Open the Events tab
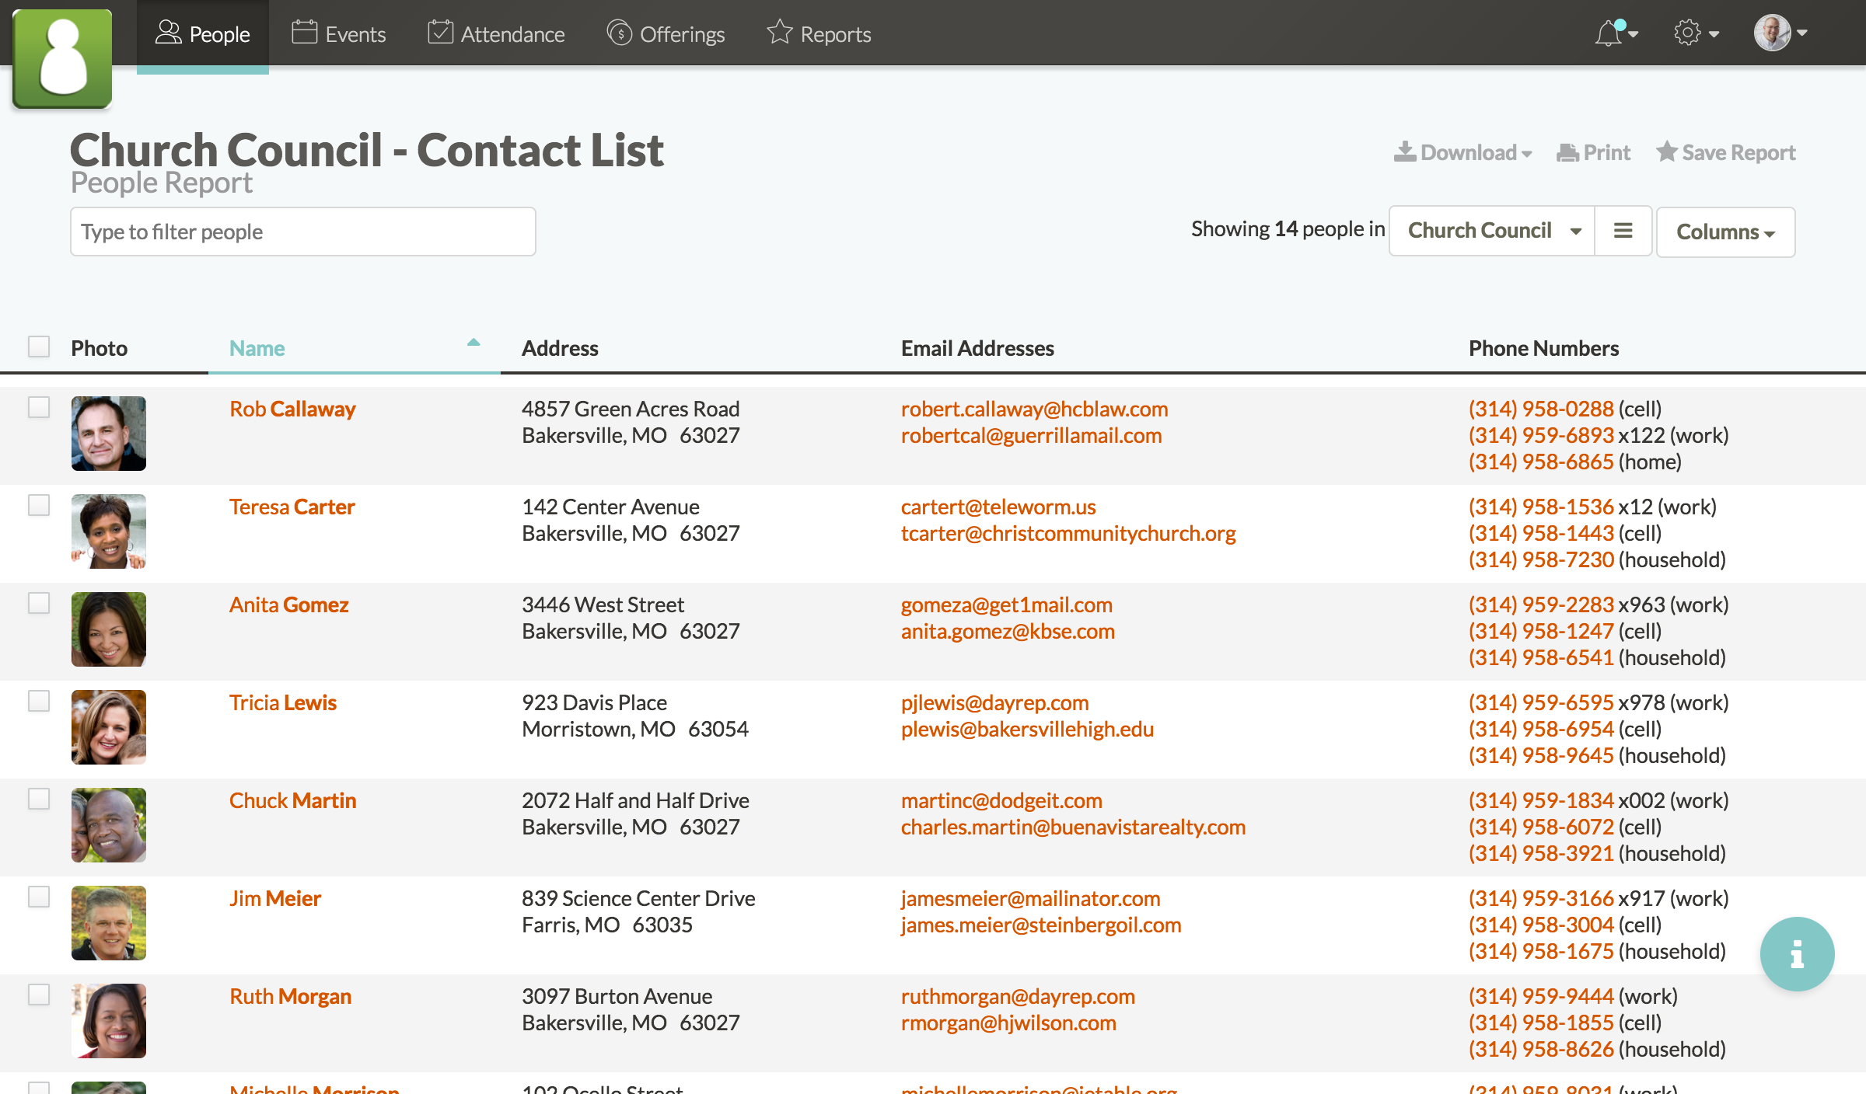The height and width of the screenshot is (1094, 1866). [338, 34]
